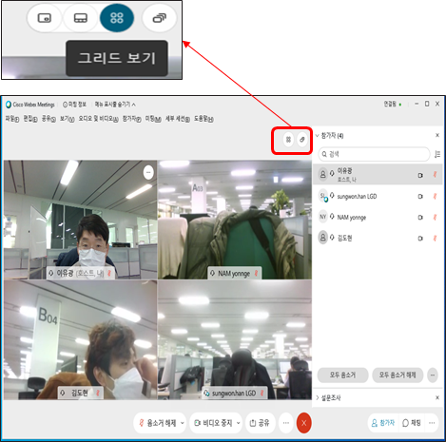
Task: Select 김도현 video thumbnail
Action: pyautogui.click(x=81, y=339)
